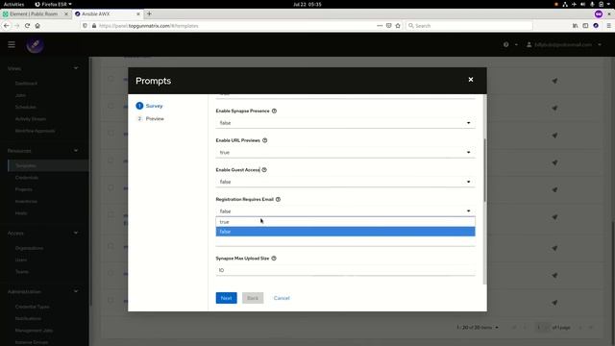Open Enable Synapse Presence dropdown

pyautogui.click(x=345, y=123)
